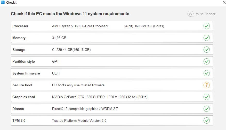Select the Memory 31,95 GB row

click(112, 38)
